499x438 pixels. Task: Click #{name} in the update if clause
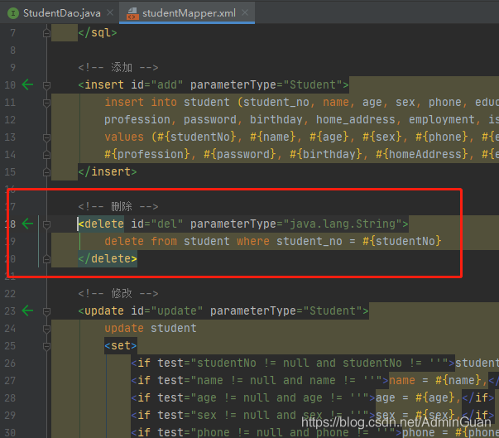[x=458, y=380]
